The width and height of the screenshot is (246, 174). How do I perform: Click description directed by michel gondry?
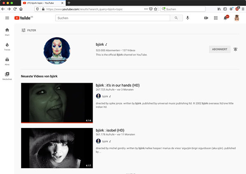click(166, 150)
